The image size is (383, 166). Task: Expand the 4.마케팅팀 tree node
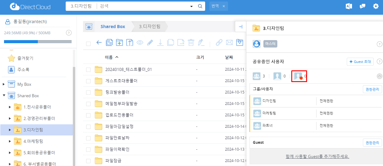(x=10, y=141)
